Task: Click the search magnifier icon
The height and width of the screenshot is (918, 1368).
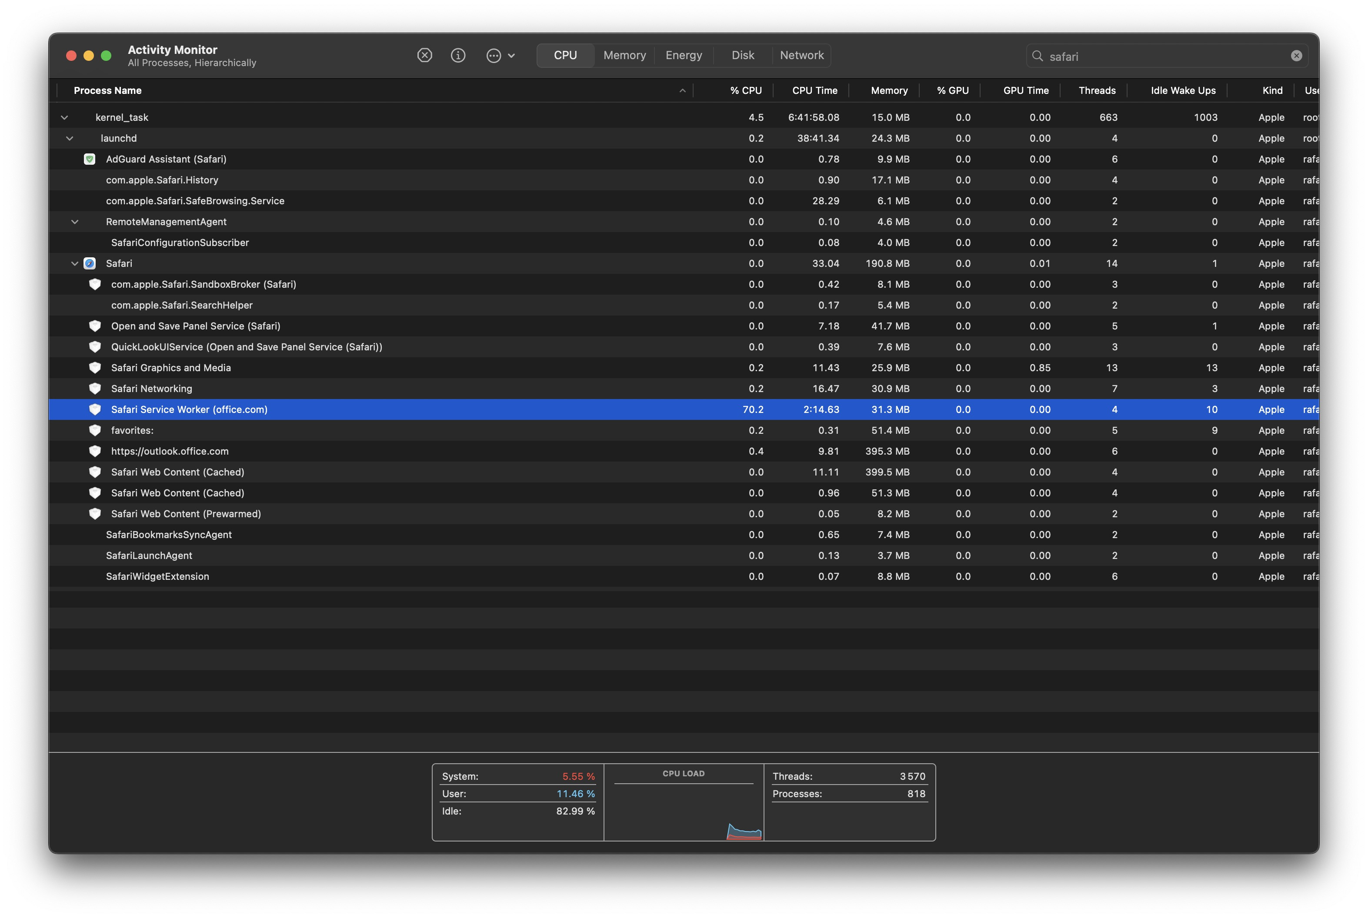Action: pos(1037,56)
